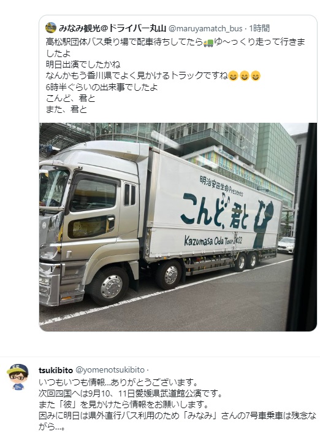Click the reply line about 「彼」を見かけたら
This screenshot has height=437, width=320.
[x=123, y=404]
